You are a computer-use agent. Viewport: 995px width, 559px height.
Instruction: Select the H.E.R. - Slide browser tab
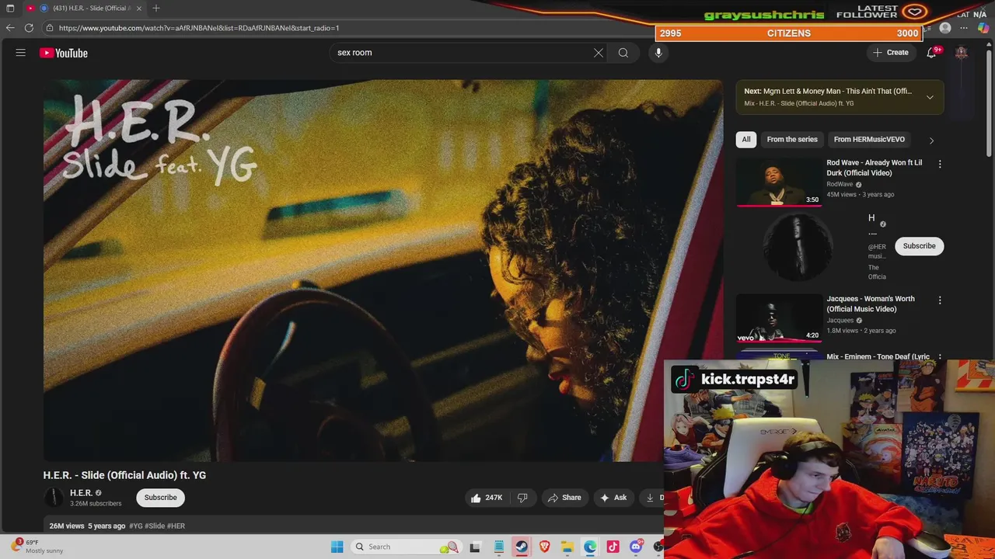84,8
